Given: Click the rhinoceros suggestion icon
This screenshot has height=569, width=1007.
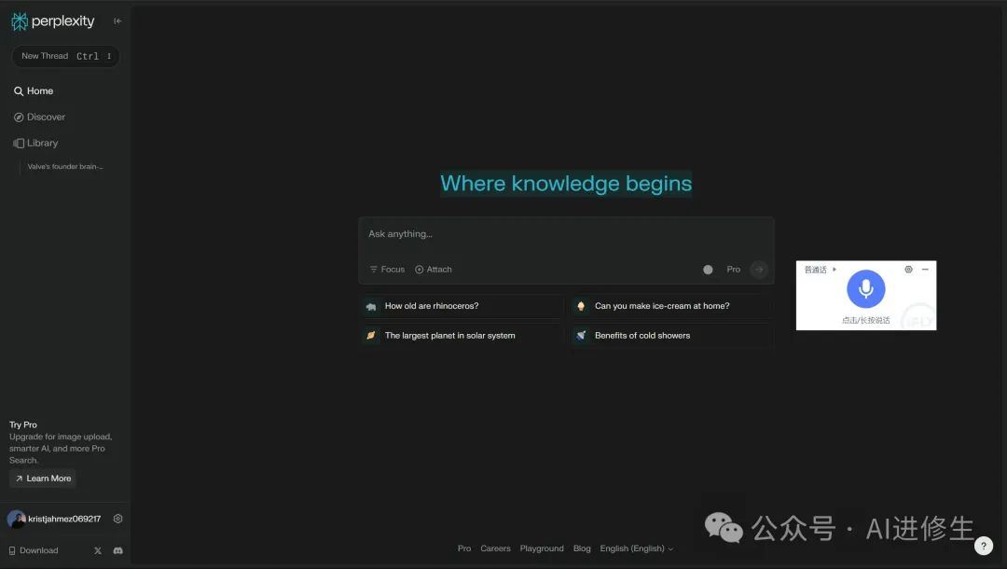Looking at the screenshot, I should coord(371,307).
